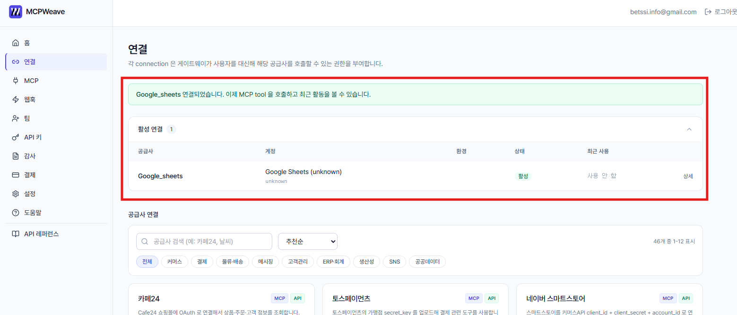737x315 pixels.
Task: Click the key icon beside API 키
Action: (16, 137)
